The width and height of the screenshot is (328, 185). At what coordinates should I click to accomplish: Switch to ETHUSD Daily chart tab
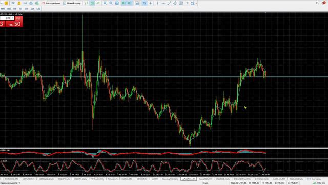pyautogui.click(x=262, y=179)
